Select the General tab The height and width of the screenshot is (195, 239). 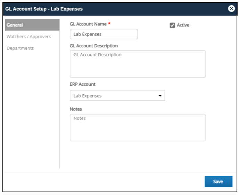32,25
